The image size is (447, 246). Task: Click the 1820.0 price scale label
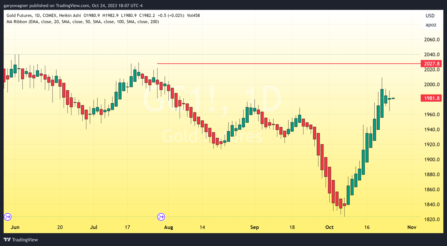[x=432, y=220]
